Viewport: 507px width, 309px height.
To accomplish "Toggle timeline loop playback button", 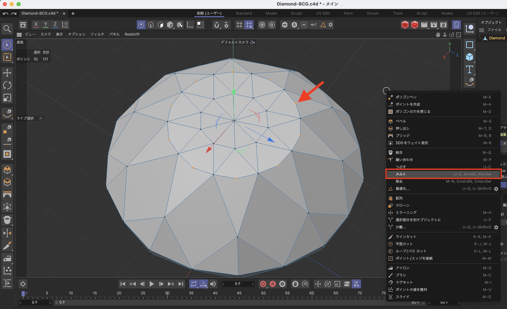I will [x=194, y=284].
